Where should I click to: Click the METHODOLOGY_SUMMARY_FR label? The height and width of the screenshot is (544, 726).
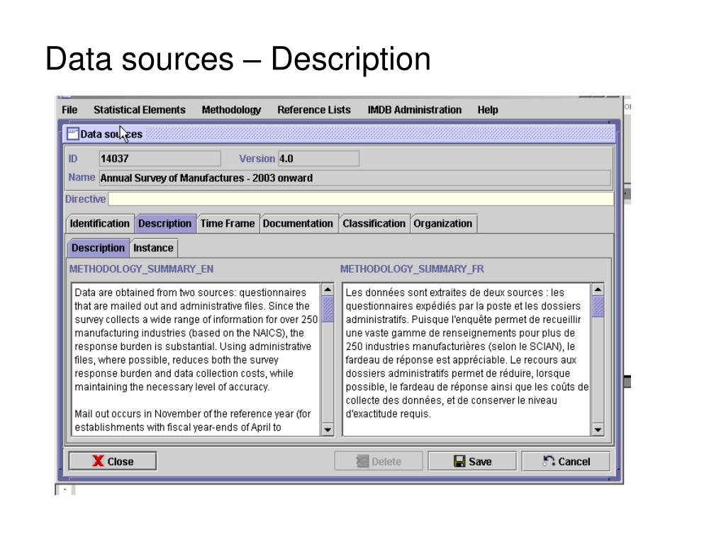point(412,269)
